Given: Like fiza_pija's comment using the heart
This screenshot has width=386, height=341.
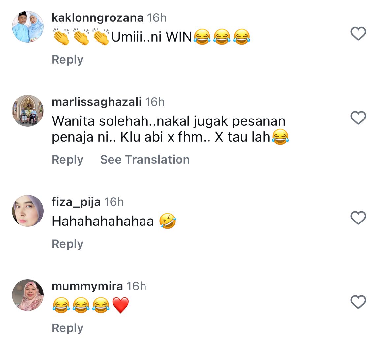Looking at the screenshot, I should (358, 218).
